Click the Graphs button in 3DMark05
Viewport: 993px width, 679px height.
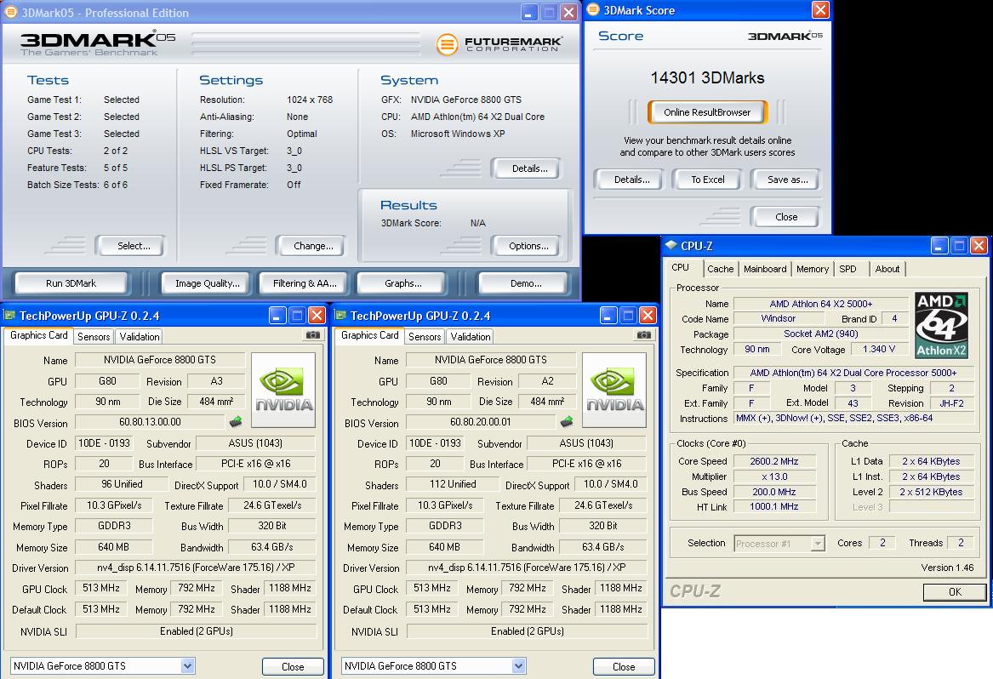[x=402, y=283]
